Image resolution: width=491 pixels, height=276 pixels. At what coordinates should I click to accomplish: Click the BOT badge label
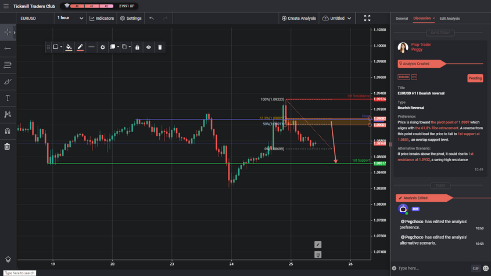(415, 209)
